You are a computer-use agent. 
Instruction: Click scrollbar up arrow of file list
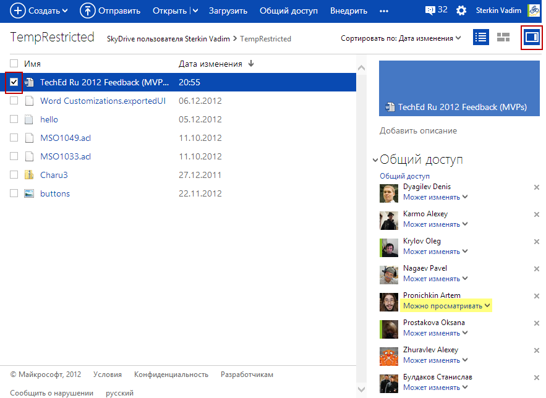click(362, 68)
